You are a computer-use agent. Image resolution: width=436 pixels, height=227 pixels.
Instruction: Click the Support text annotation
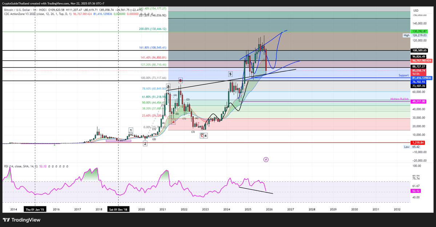pos(404,75)
